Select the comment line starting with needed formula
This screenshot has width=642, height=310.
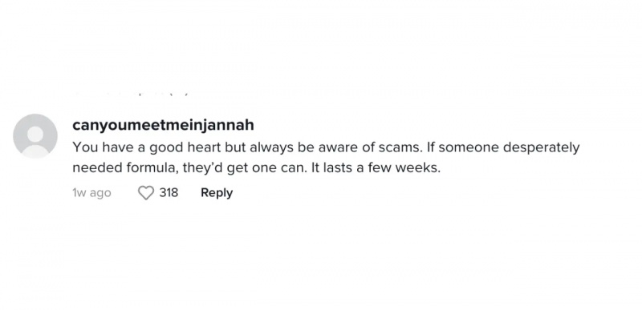click(256, 168)
